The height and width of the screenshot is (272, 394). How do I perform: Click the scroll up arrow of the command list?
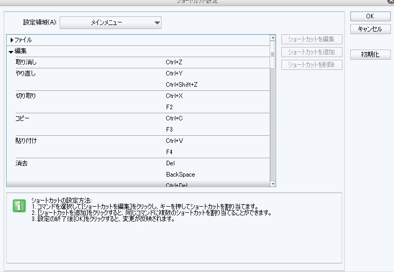(273, 38)
